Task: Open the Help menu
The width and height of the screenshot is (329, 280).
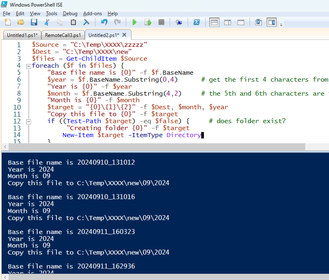Action: pyautogui.click(x=112, y=14)
